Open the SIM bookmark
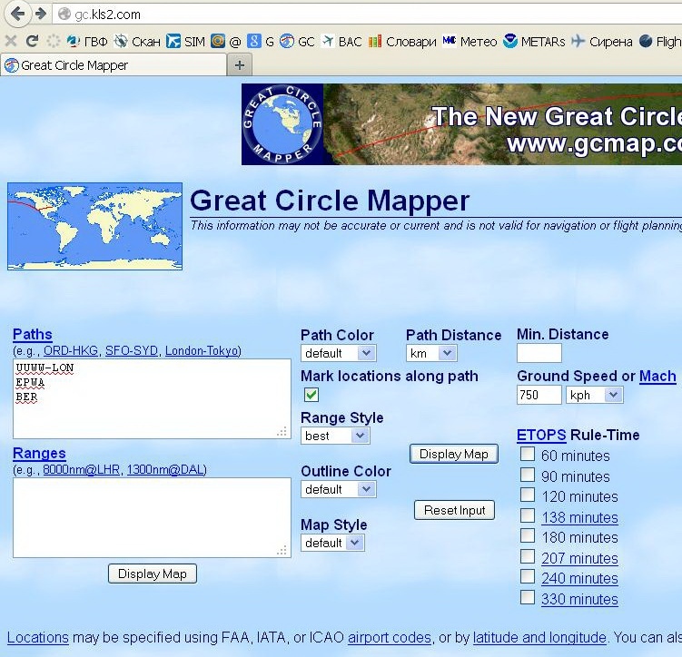Screen dimensions: 682x657 [x=185, y=41]
